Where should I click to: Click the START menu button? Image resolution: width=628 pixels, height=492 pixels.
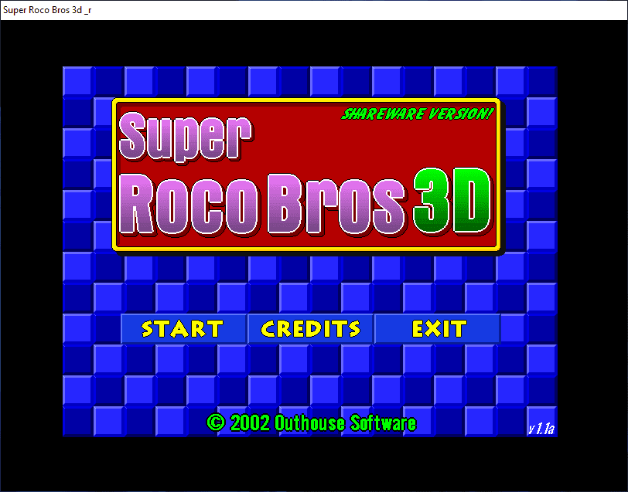point(183,329)
